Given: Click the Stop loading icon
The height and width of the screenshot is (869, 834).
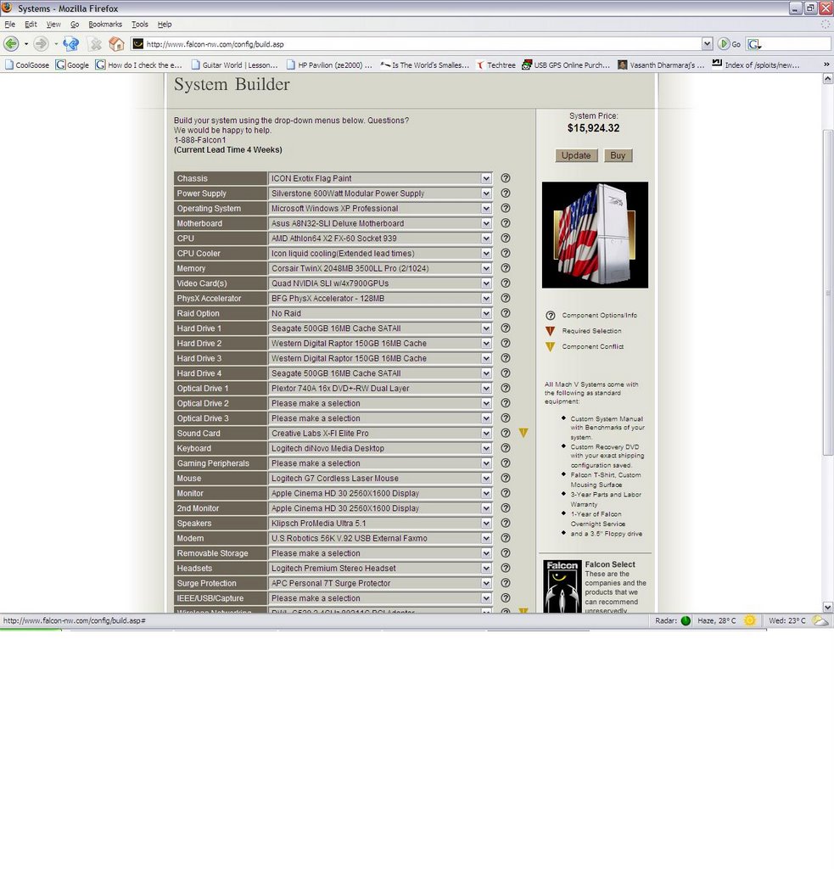Looking at the screenshot, I should [96, 44].
